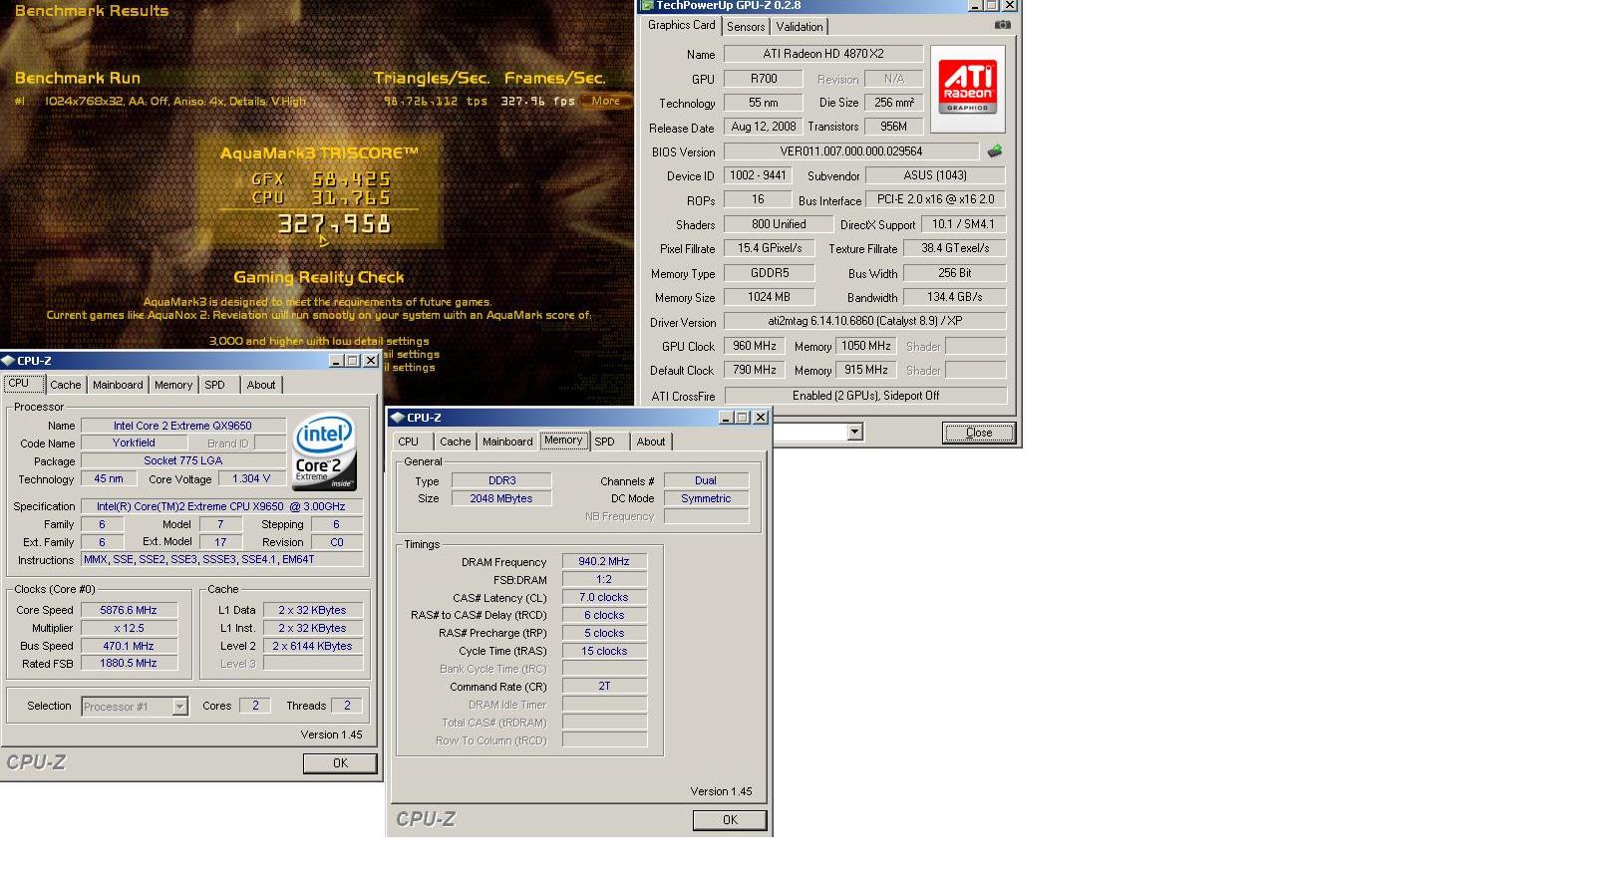Image resolution: width=1613 pixels, height=886 pixels.
Task: Click the title bar icon of the CPU-Z processor window
Action: tap(8, 361)
